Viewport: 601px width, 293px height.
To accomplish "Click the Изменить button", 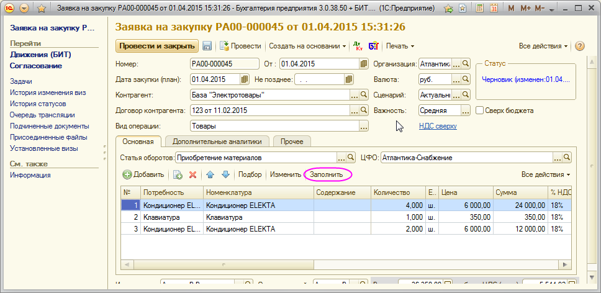I will click(x=286, y=174).
